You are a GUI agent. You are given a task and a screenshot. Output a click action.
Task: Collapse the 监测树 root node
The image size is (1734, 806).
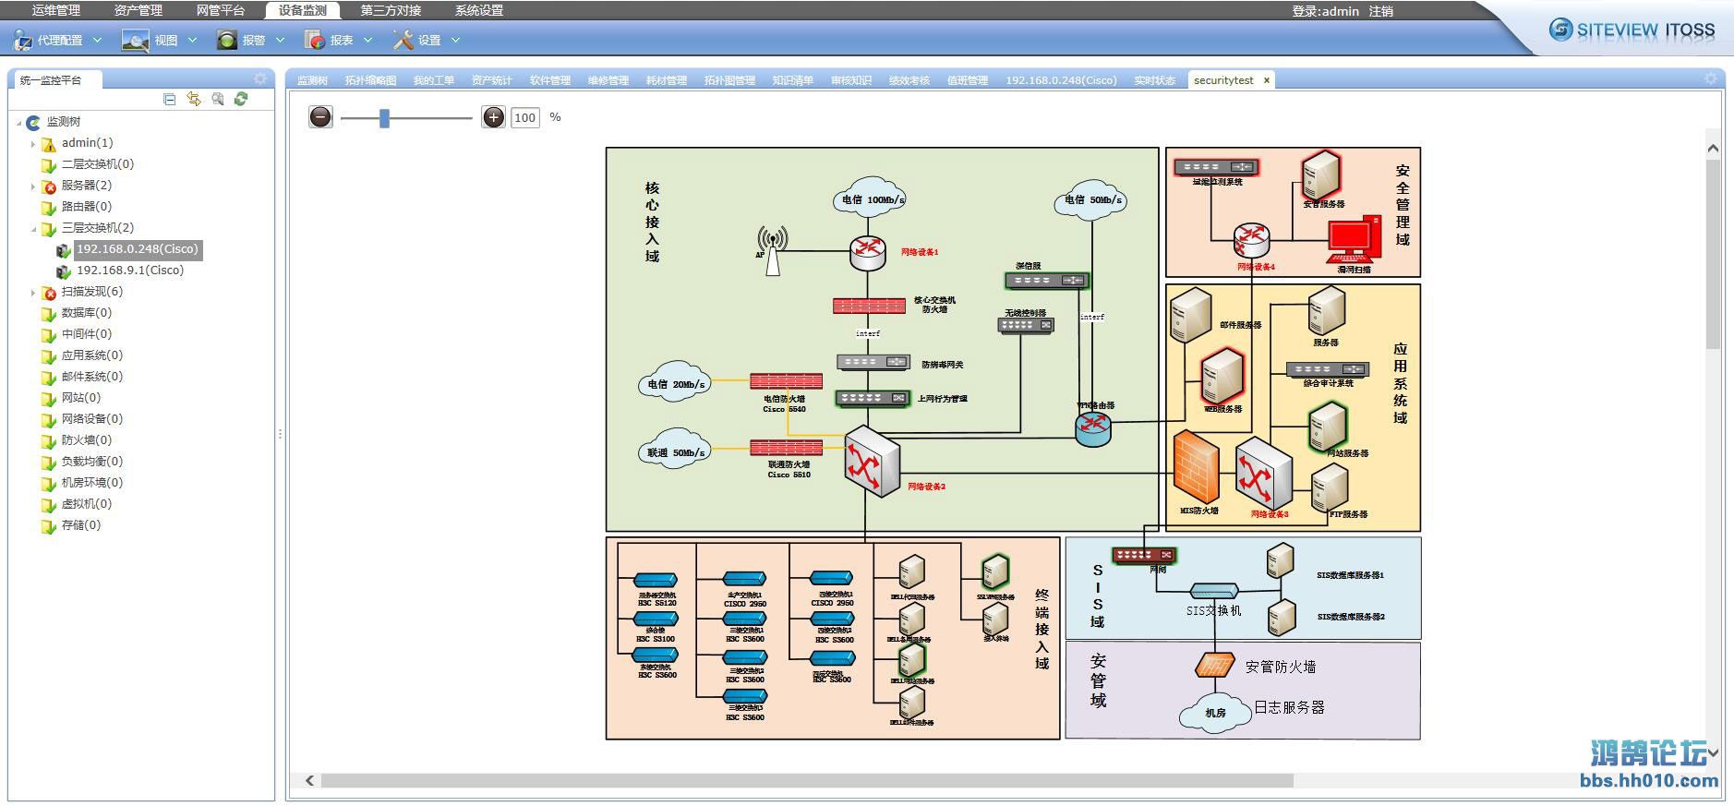point(18,123)
